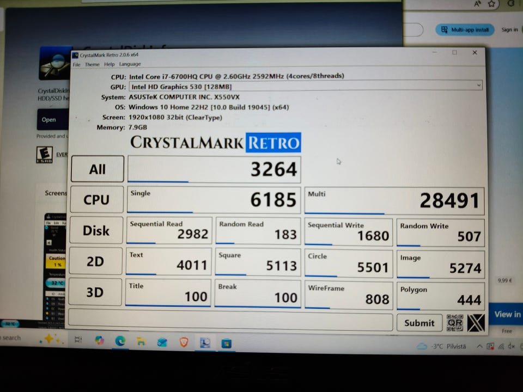This screenshot has width=523, height=392.
Task: Click the CrystalMark Retro logo
Action: coord(216,143)
